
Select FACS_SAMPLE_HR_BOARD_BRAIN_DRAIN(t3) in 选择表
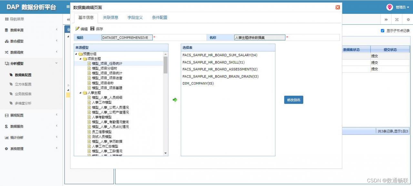click(x=220, y=76)
